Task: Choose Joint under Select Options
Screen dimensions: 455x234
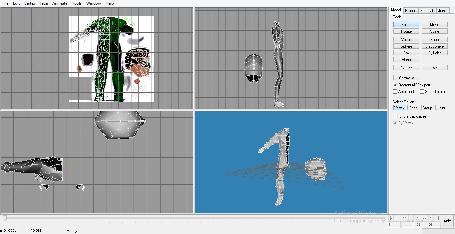Action: [441, 108]
